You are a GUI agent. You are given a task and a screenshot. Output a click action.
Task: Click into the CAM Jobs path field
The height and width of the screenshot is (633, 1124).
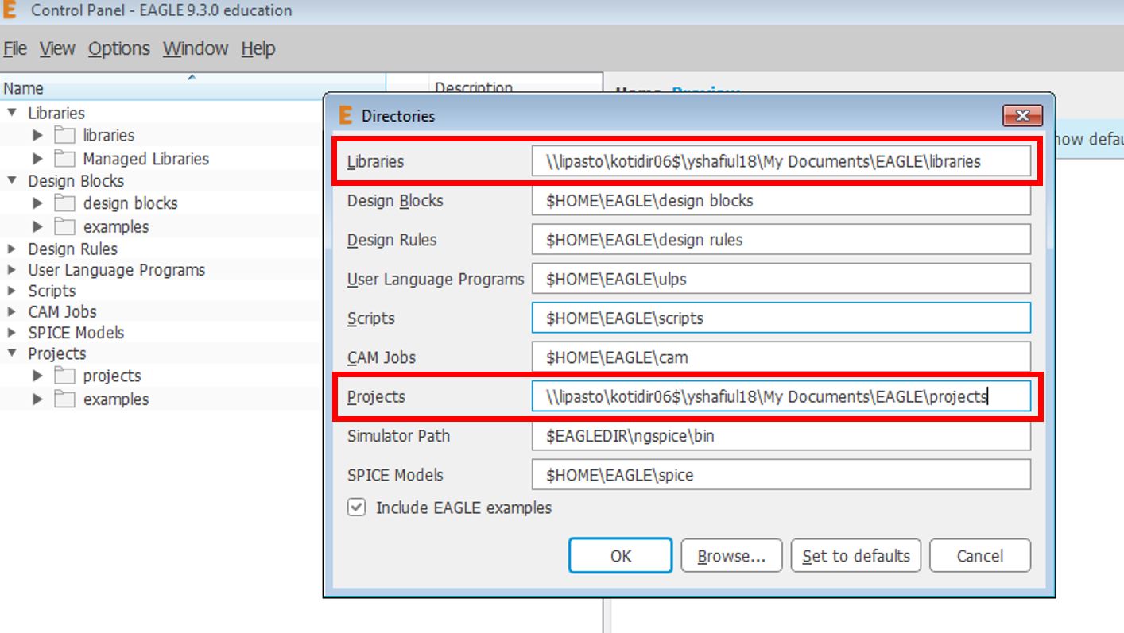[x=781, y=357]
